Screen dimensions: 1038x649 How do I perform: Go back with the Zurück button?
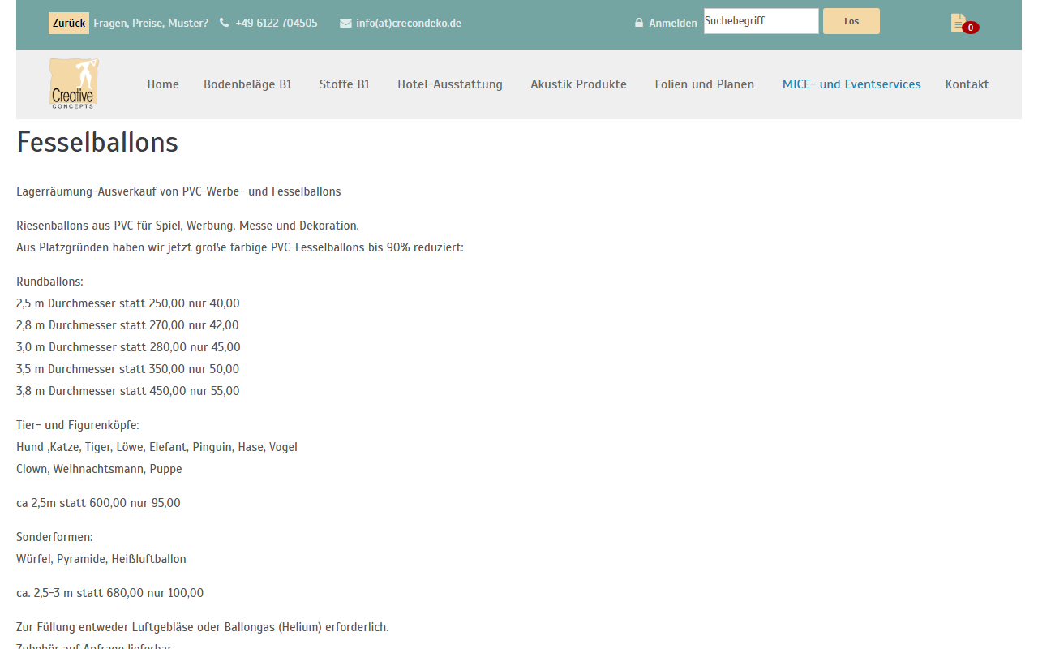(69, 23)
